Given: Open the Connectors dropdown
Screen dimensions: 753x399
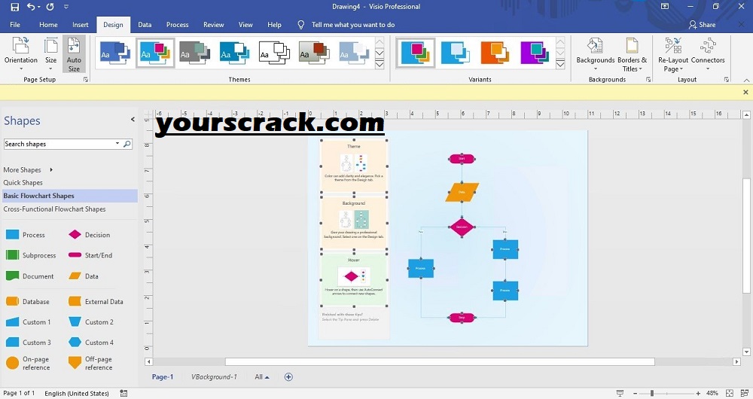Looking at the screenshot, I should pyautogui.click(x=708, y=53).
